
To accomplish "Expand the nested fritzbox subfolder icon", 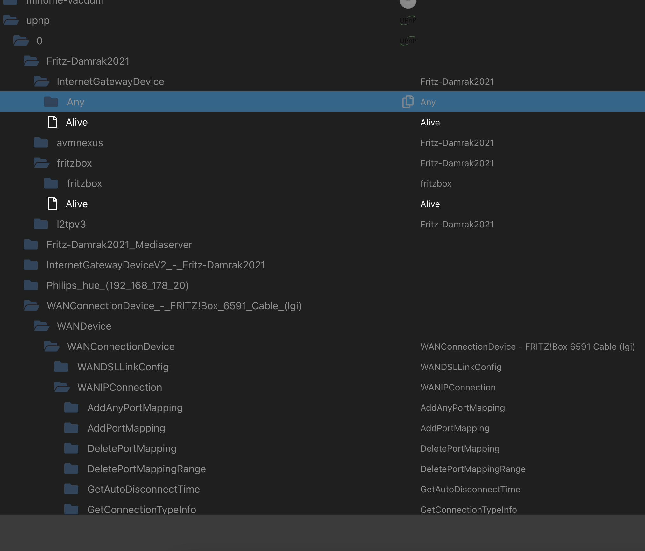I will pyautogui.click(x=51, y=183).
